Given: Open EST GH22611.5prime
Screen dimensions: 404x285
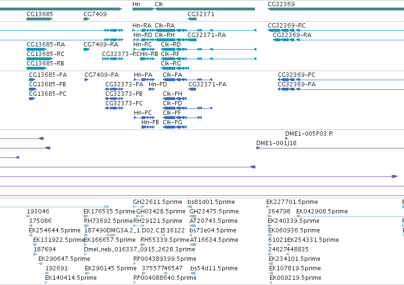Looking at the screenshot, I should tap(158, 202).
